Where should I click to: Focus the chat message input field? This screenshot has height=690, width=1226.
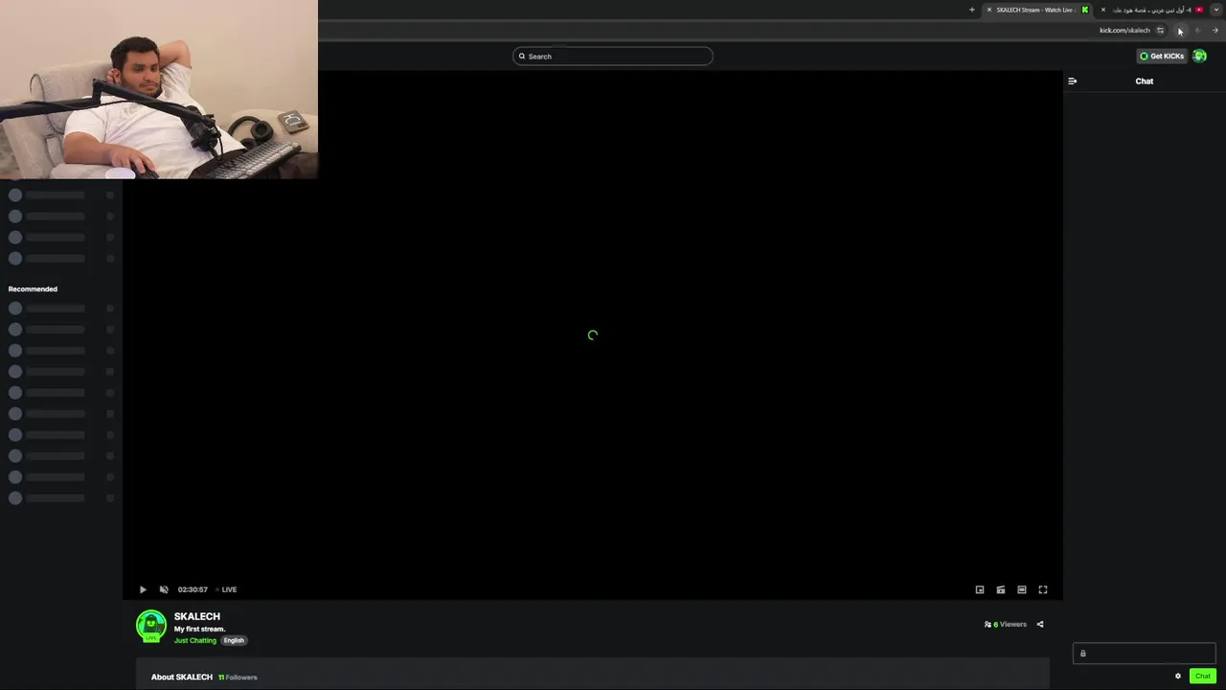pos(1144,654)
